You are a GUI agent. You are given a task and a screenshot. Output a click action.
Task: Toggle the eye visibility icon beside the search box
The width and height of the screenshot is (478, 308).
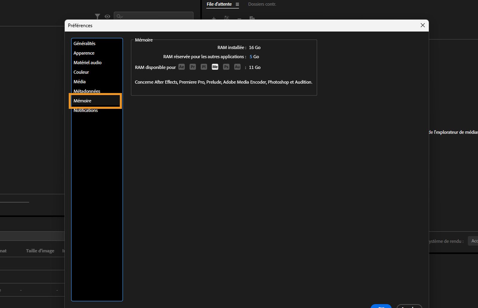tap(107, 16)
